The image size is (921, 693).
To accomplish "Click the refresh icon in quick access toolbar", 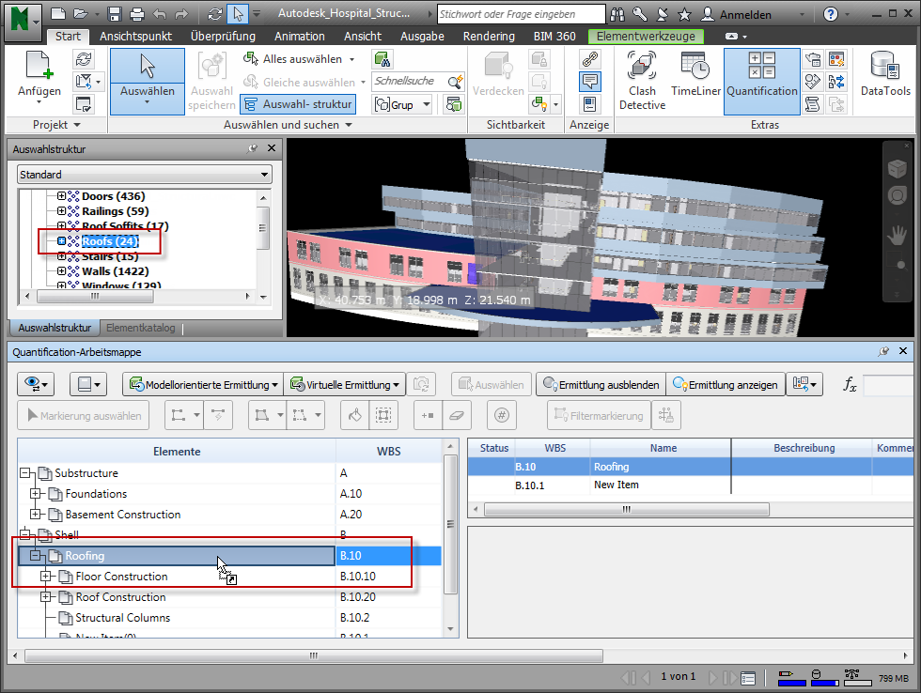I will point(215,13).
